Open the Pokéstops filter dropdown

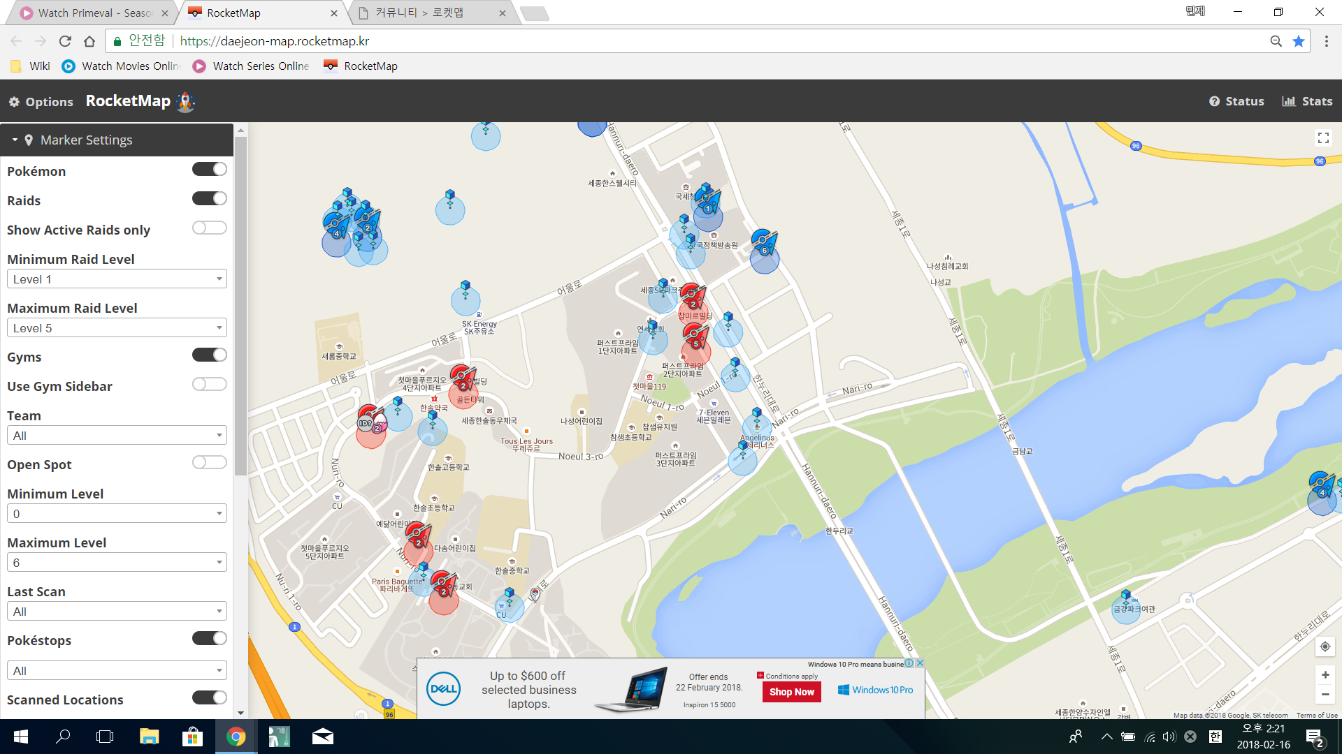(x=117, y=671)
